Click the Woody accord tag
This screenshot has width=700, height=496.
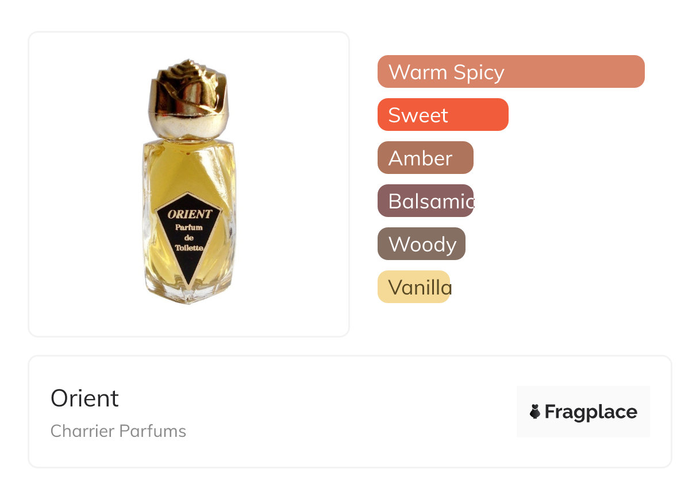pyautogui.click(x=421, y=244)
